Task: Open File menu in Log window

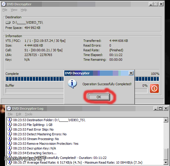Action: pyautogui.click(x=10, y=114)
